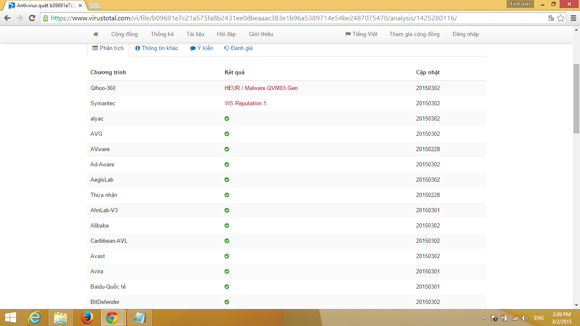Click the address bar URL field
Screen dimensions: 580x326
(293, 18)
